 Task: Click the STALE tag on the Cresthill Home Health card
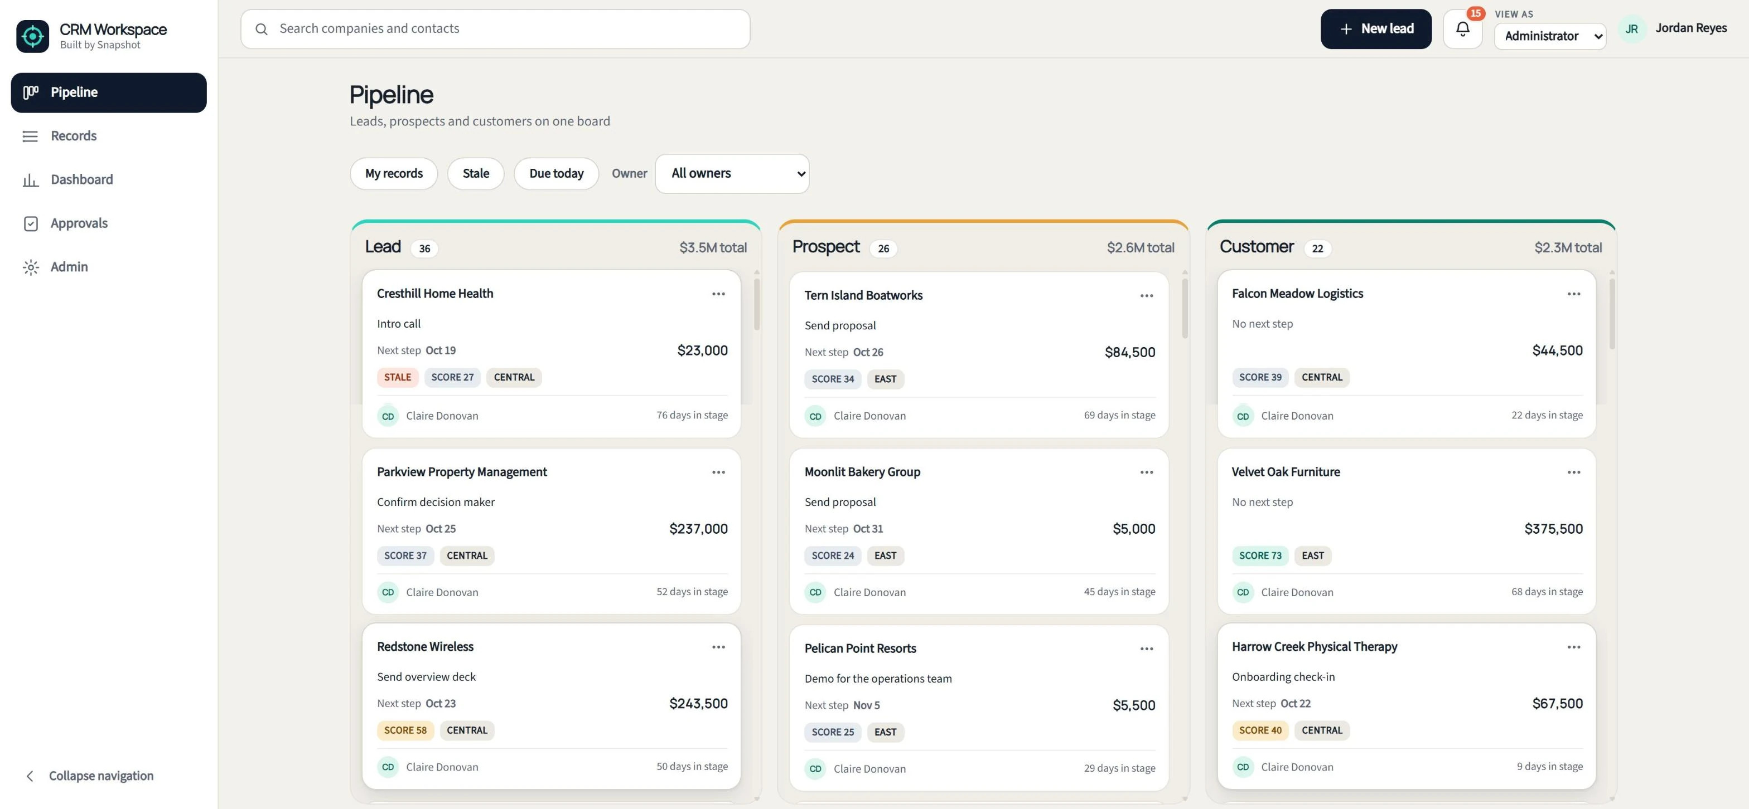tap(397, 378)
